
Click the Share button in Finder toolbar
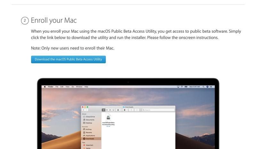click(131, 110)
